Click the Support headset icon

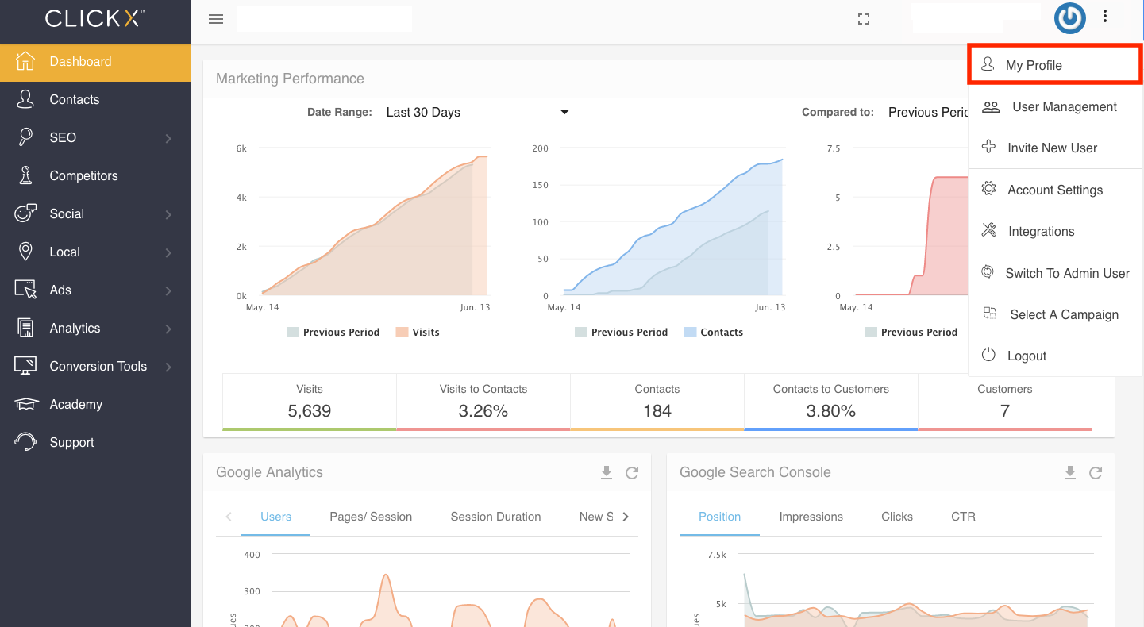[x=25, y=442]
